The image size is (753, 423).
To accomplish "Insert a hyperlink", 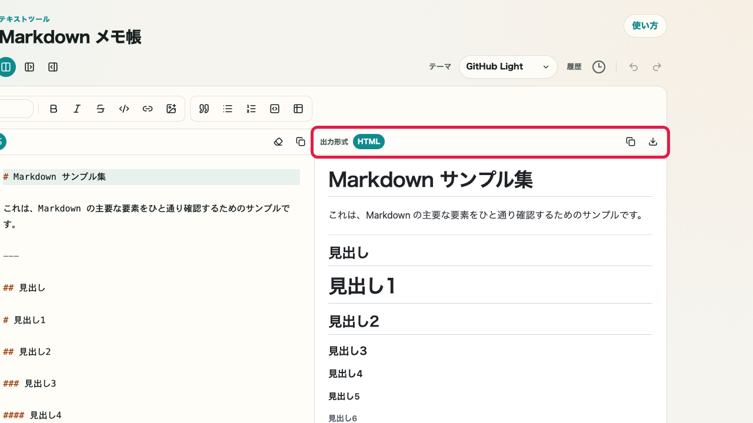I will 148,109.
